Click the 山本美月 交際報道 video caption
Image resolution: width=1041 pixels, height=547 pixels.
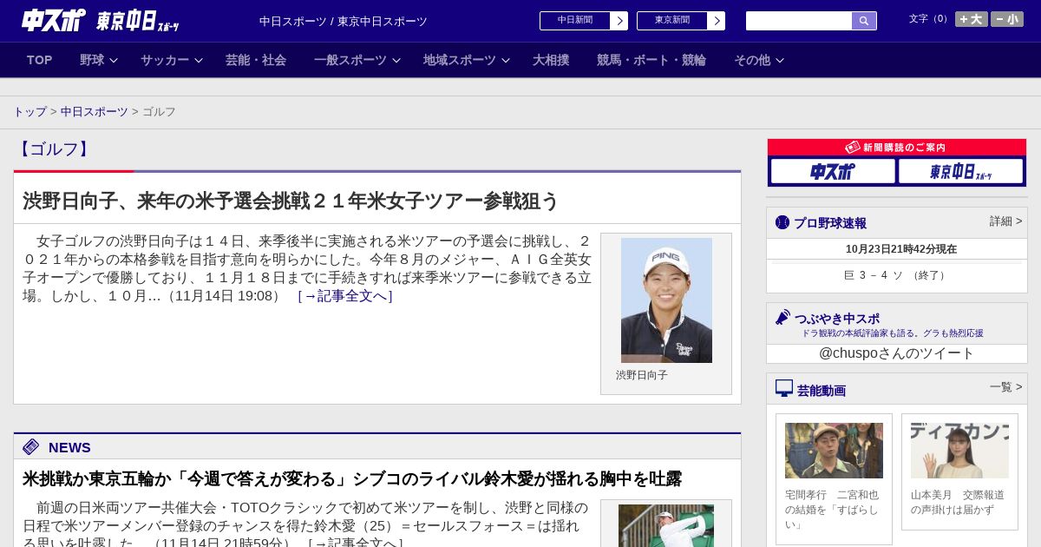[x=959, y=502]
